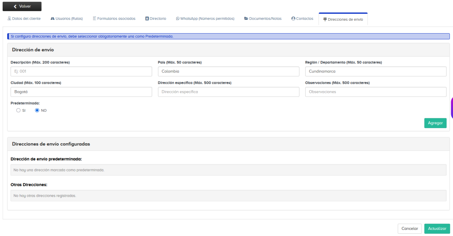The width and height of the screenshot is (453, 236).
Task: Click the Agregar button
Action: click(435, 123)
